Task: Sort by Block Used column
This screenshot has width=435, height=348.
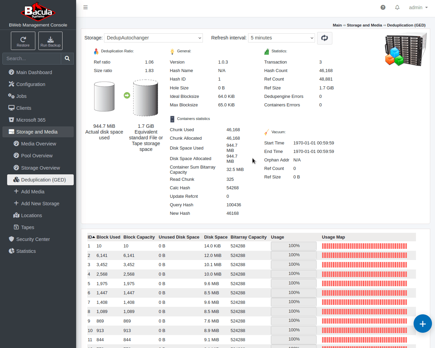Action: (108, 237)
